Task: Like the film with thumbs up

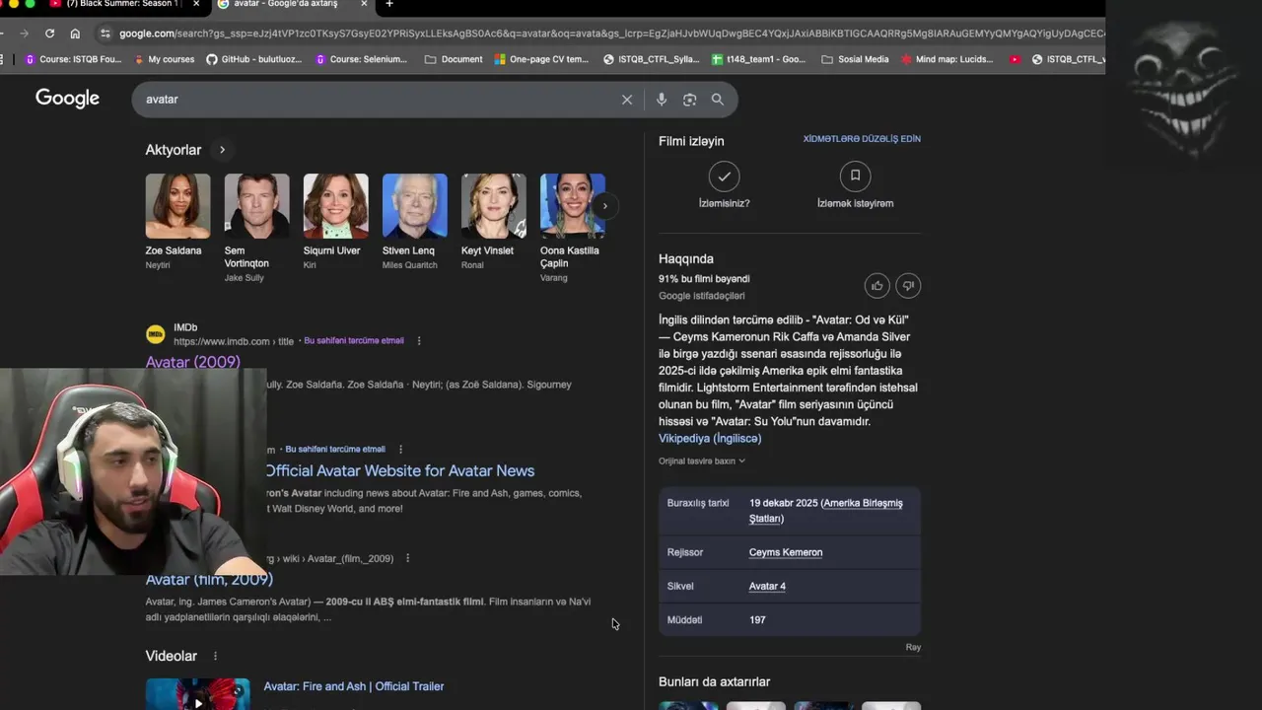Action: coord(876,286)
